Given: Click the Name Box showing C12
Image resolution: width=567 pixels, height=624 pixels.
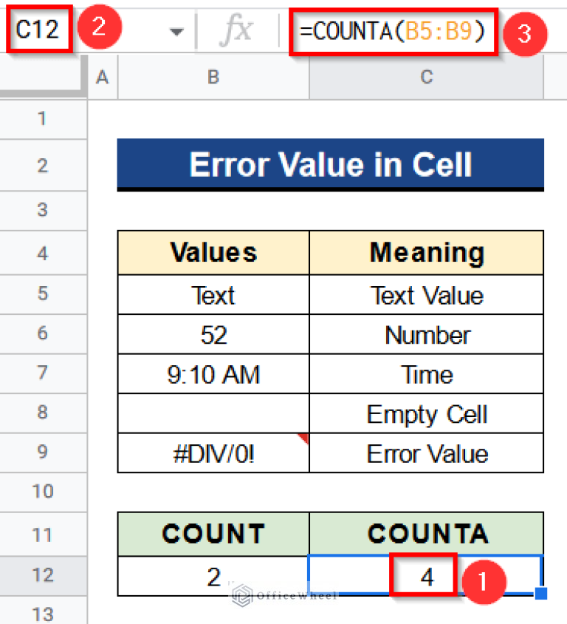Looking at the screenshot, I should click(x=37, y=30).
